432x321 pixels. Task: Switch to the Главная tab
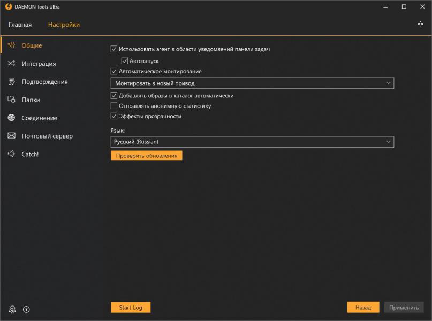tap(20, 25)
